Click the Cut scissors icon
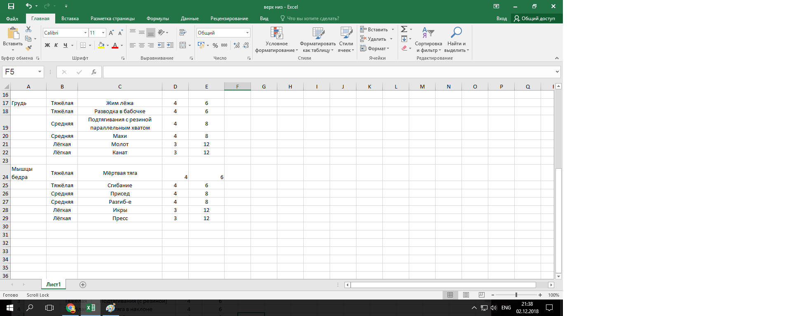The image size is (806, 316). 28,29
